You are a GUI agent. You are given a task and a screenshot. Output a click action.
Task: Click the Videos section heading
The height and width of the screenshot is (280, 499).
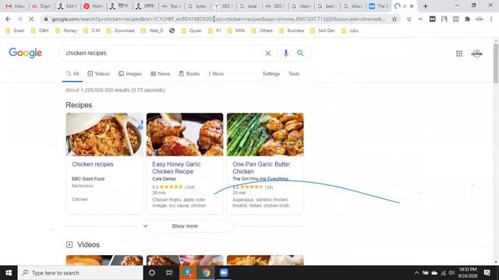88,244
